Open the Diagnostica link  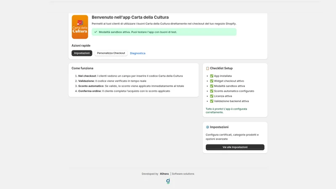(138, 53)
